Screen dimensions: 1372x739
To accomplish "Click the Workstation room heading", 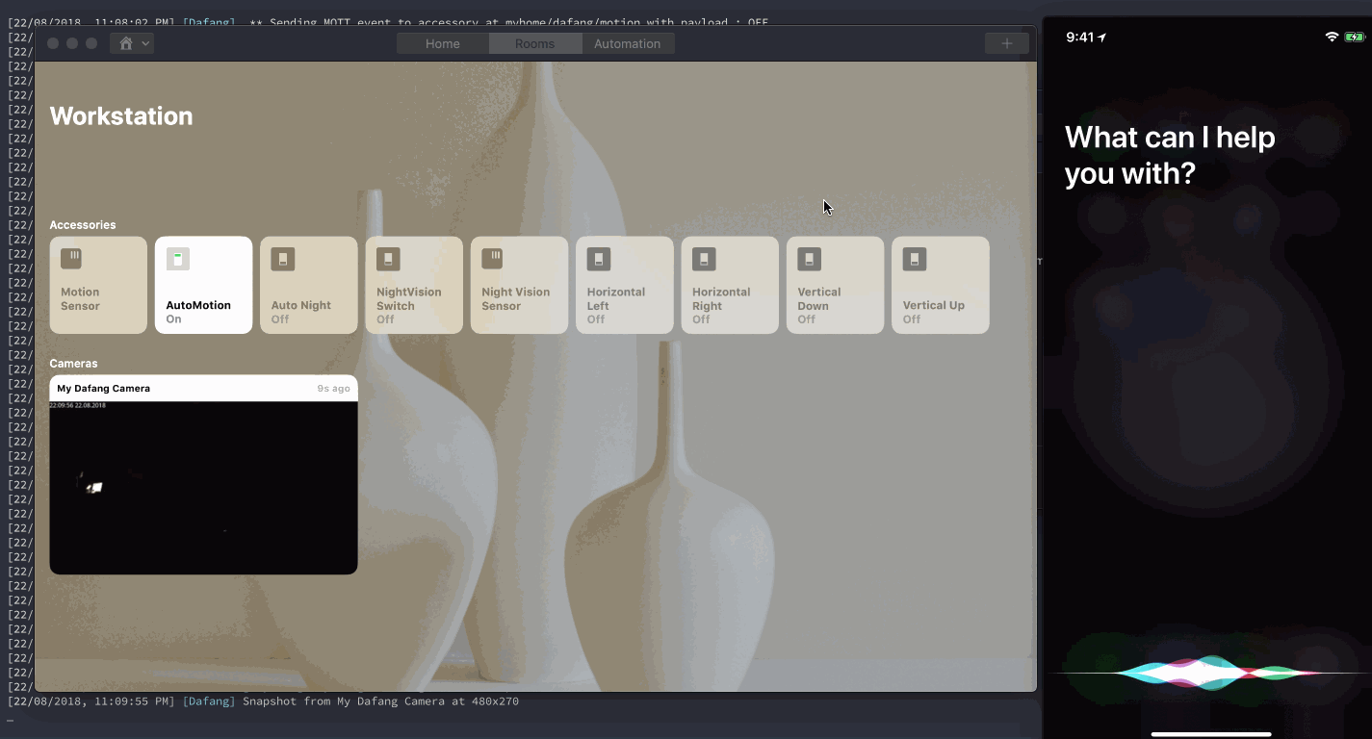I will pos(121,116).
